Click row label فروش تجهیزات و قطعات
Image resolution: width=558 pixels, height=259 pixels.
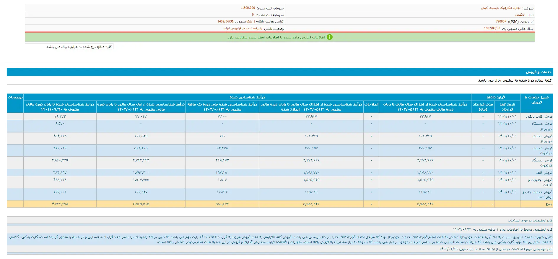tap(540, 182)
